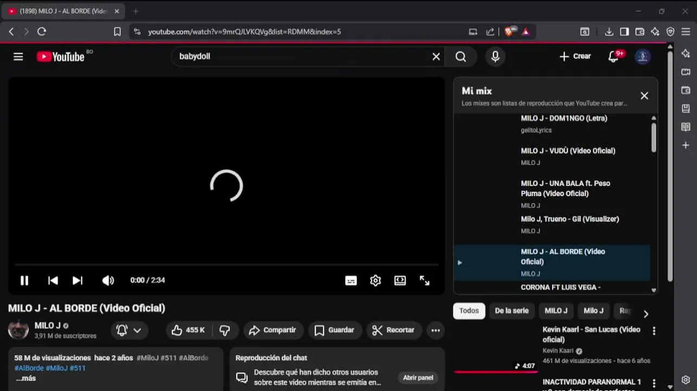
Task: Toggle browser sidebar panel
Action: click(624, 31)
